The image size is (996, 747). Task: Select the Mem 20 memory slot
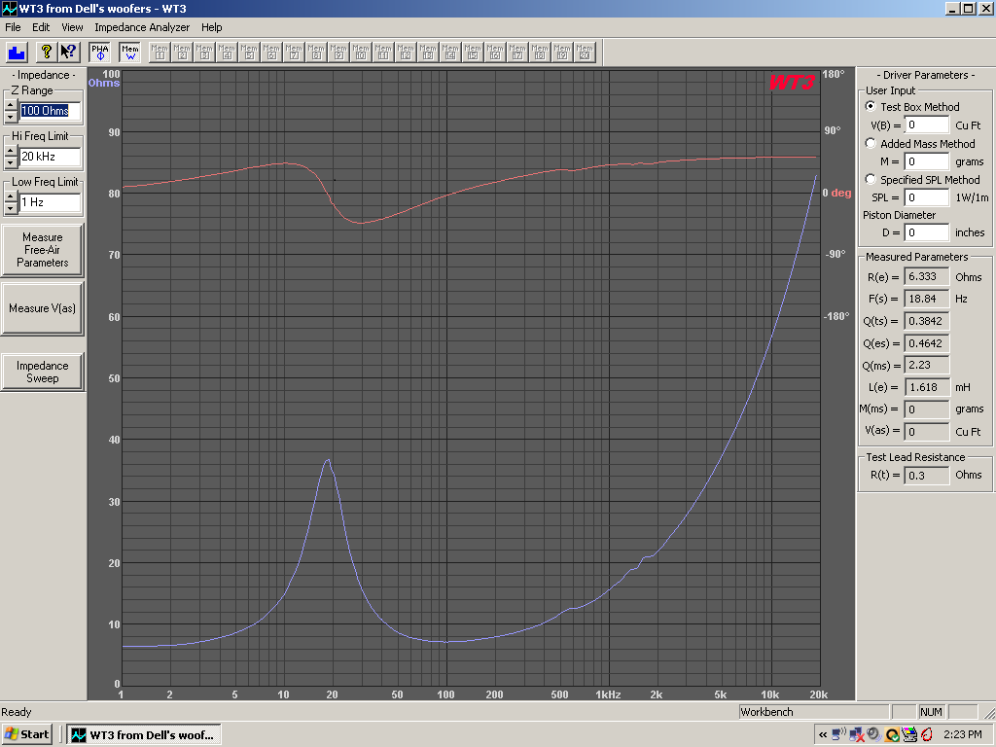(585, 53)
